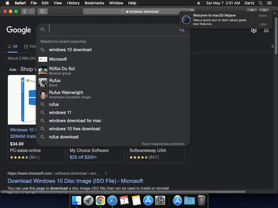Choose the Microsoft suggestion

tap(113, 59)
